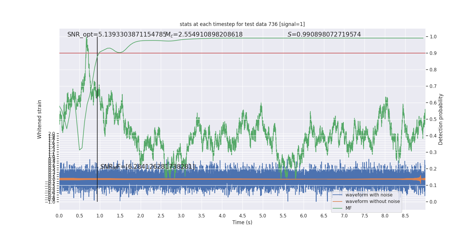Image resolution: width=473 pixels, height=236 pixels.
Task: Click the S=0.990898072719574 annotation
Action: pyautogui.click(x=324, y=35)
